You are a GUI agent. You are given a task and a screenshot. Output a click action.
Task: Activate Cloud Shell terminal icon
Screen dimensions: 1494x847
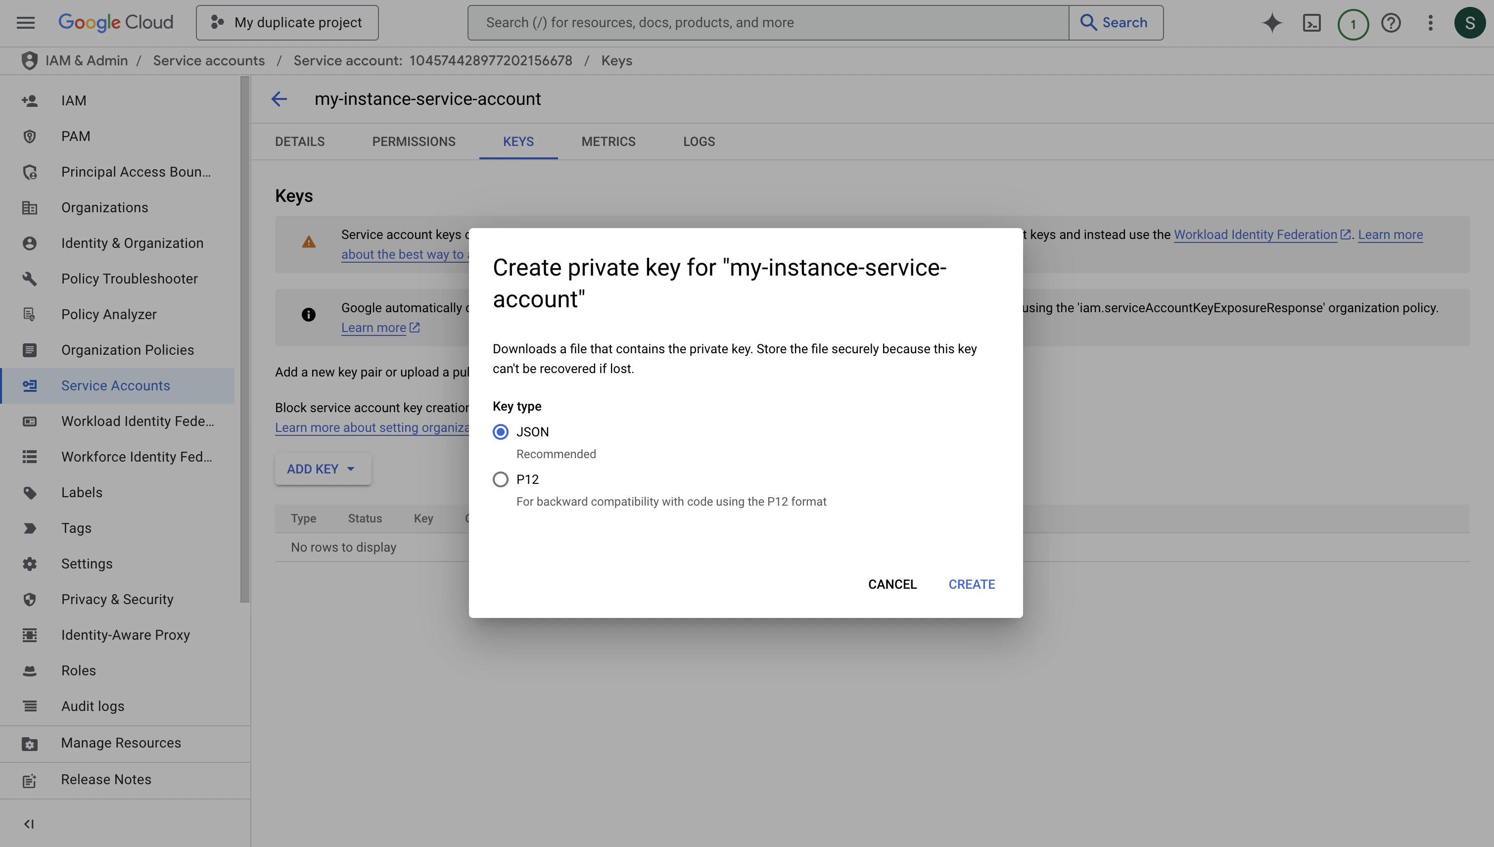pyautogui.click(x=1312, y=23)
